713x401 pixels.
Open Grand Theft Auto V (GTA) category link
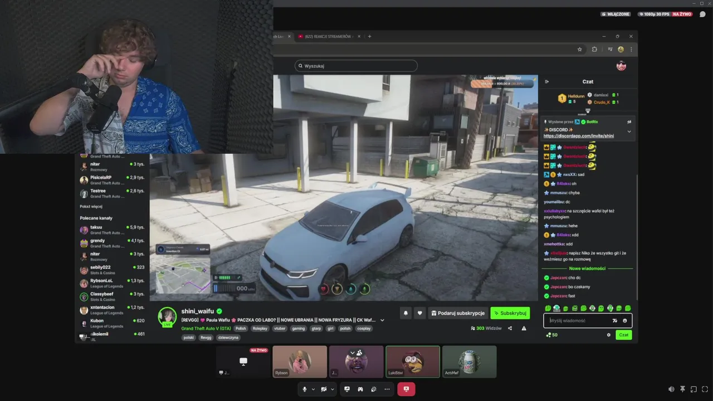pyautogui.click(x=206, y=329)
